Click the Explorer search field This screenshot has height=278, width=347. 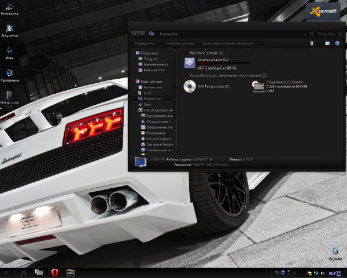point(330,34)
